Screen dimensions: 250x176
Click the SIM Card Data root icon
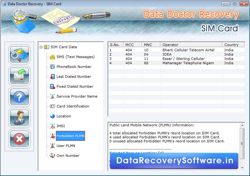(x=46, y=47)
